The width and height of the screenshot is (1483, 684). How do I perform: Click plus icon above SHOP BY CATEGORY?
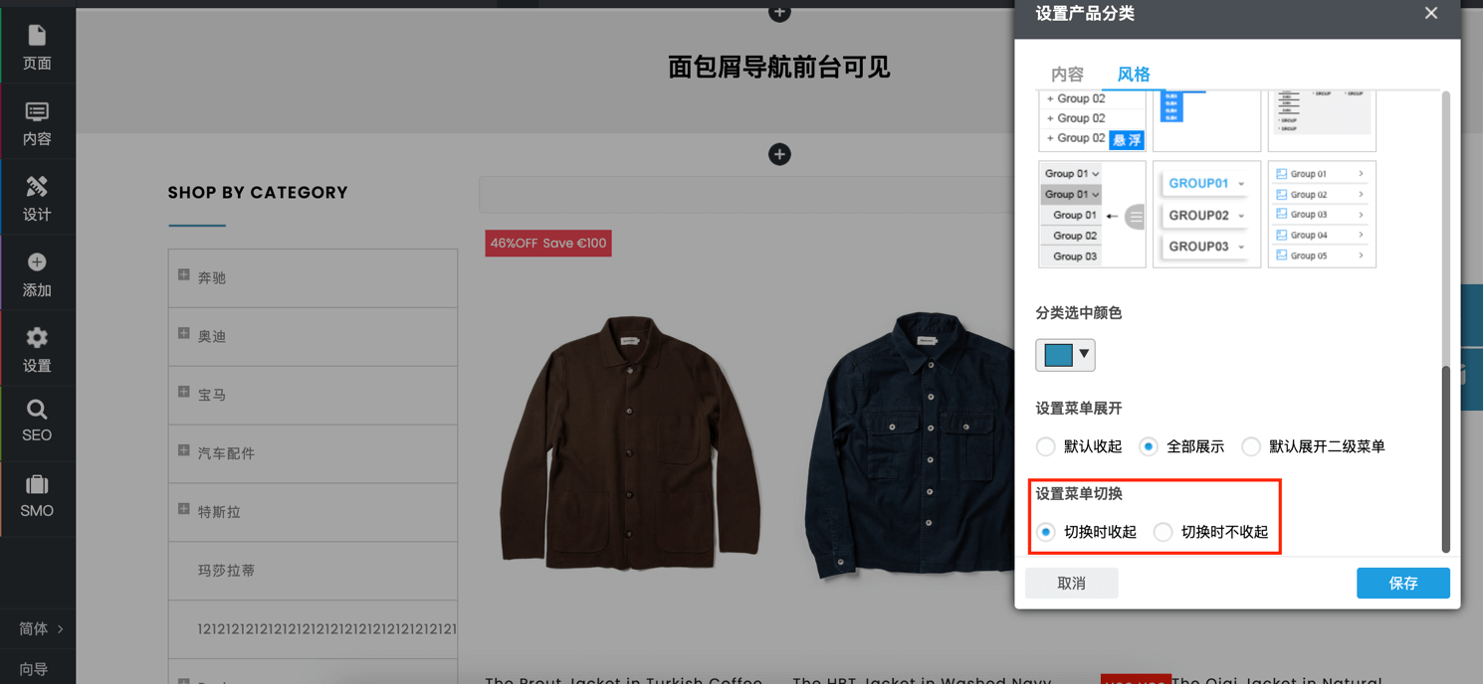pos(779,154)
